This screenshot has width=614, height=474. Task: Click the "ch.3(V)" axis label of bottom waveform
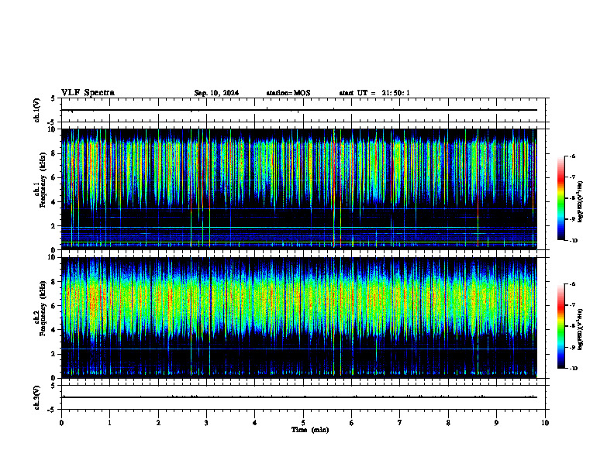tap(36, 397)
